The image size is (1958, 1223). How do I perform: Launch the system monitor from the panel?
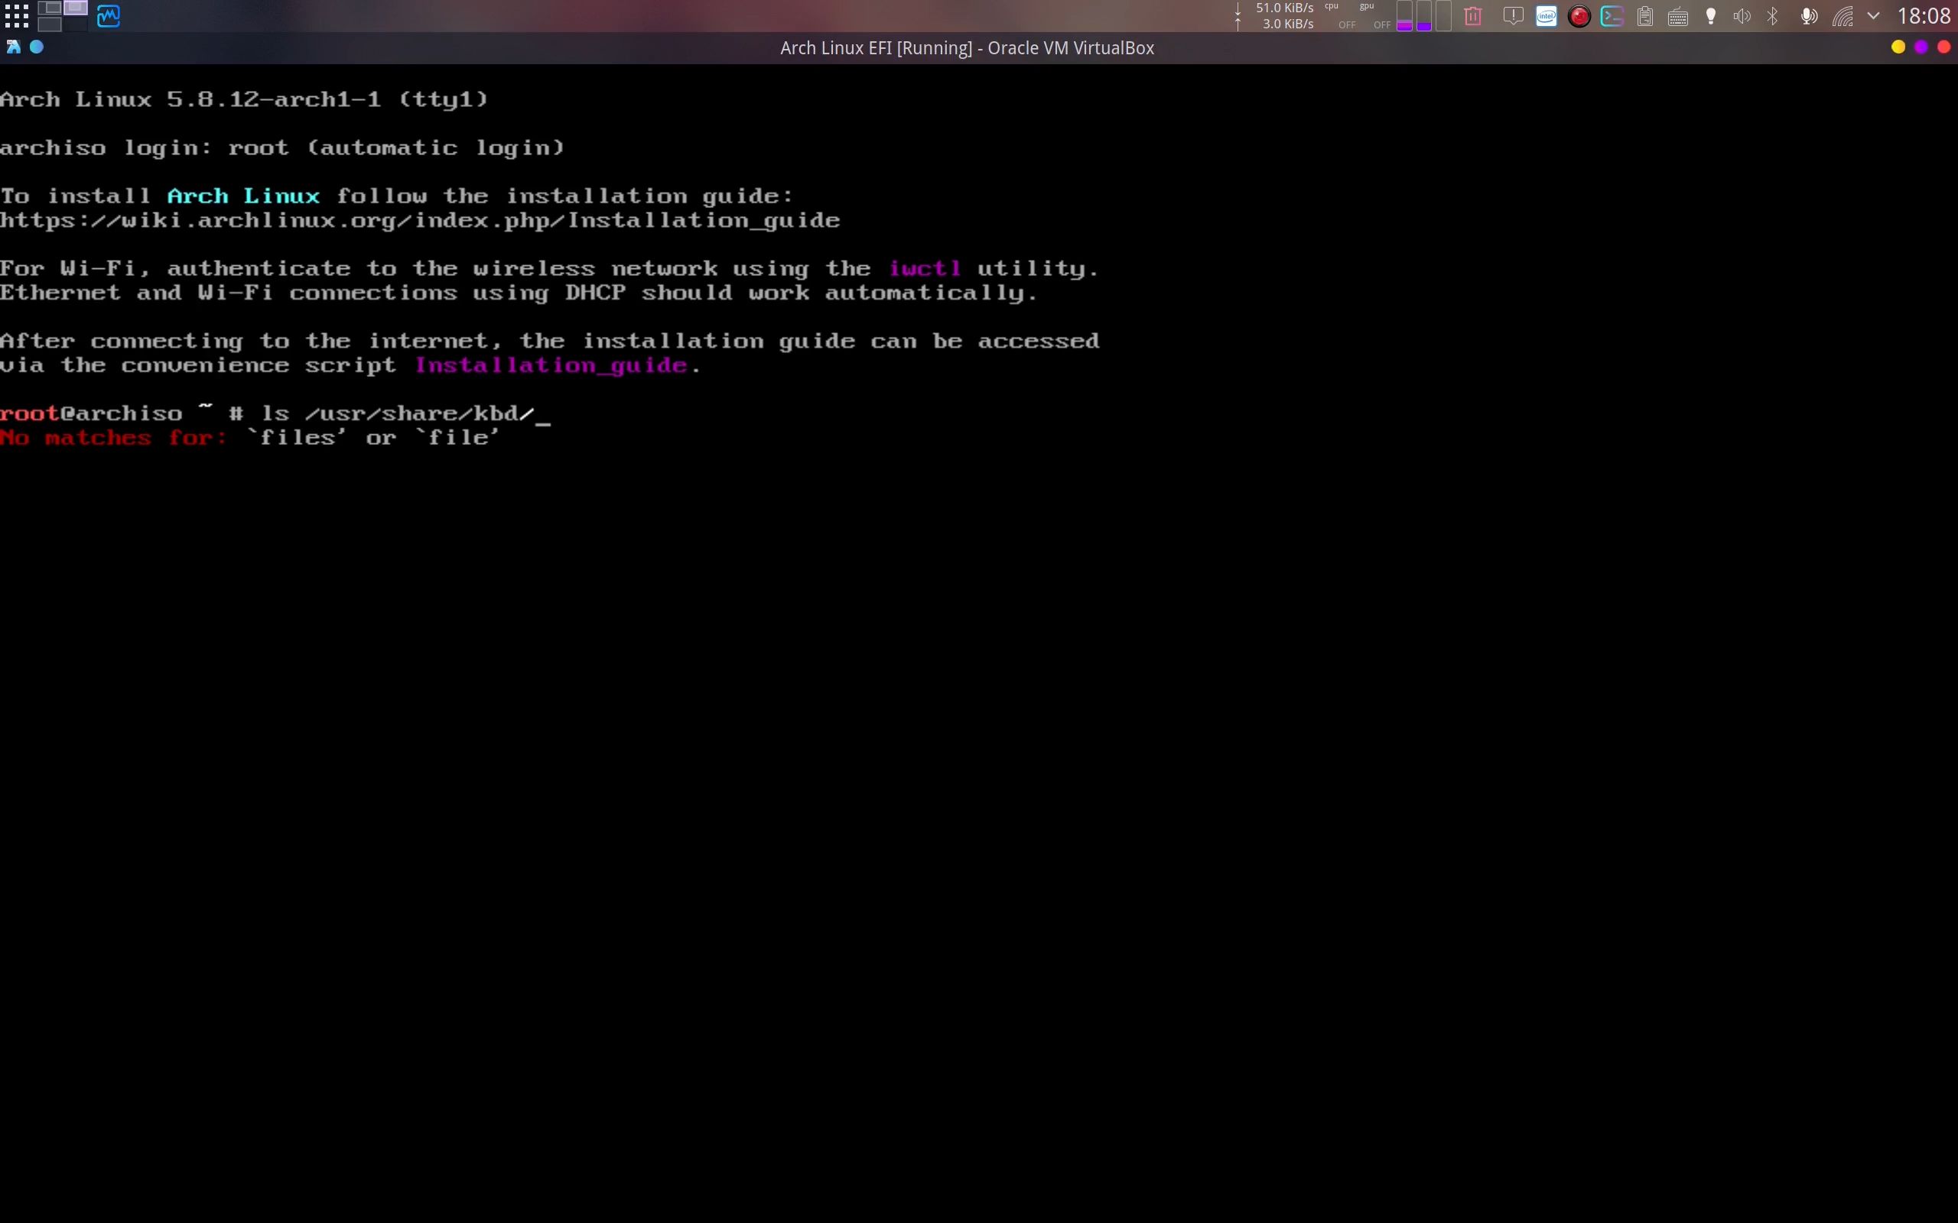(109, 15)
